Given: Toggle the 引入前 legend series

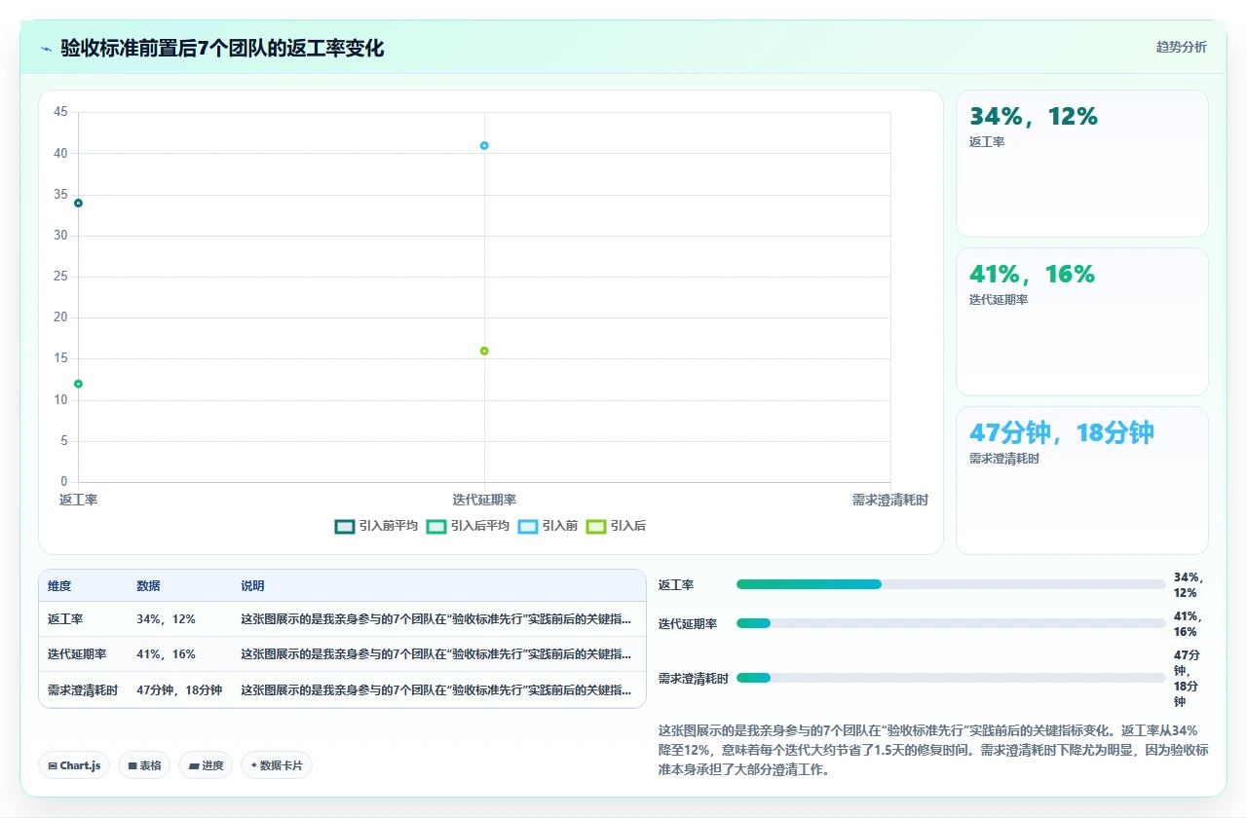Looking at the screenshot, I should [x=548, y=526].
